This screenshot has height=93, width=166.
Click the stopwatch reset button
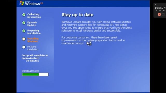click(x=163, y=14)
